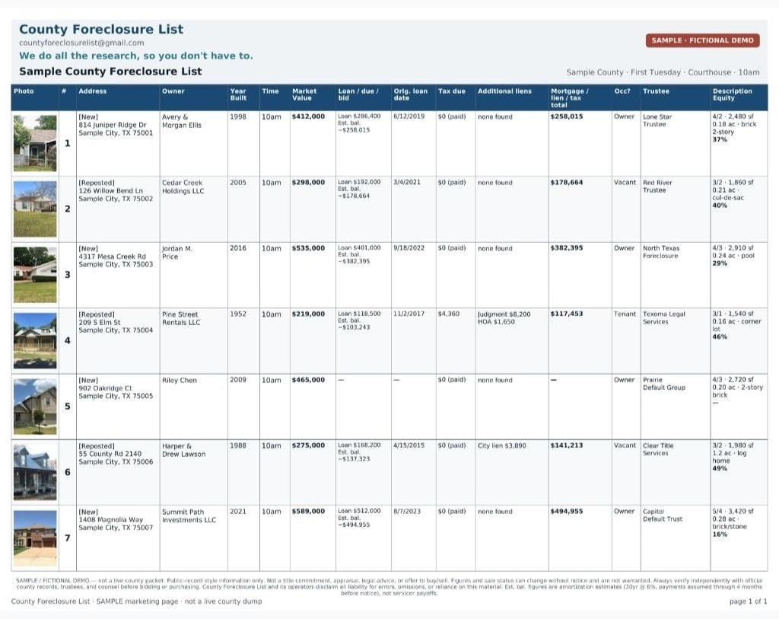Image resolution: width=779 pixels, height=619 pixels.
Task: Click the page 1 of 1 indicator
Action: tap(749, 601)
